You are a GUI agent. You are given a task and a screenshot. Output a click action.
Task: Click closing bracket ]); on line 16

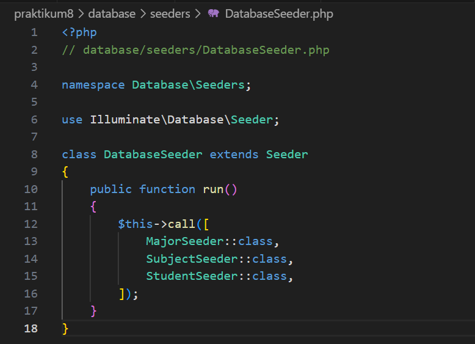pos(128,294)
